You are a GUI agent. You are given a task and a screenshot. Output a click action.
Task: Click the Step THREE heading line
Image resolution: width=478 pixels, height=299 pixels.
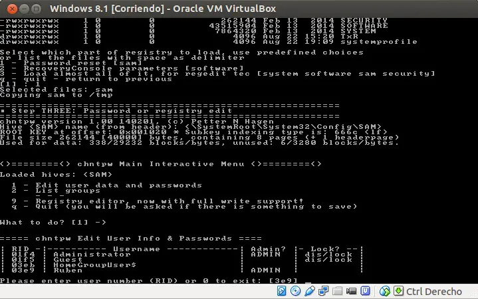(x=116, y=111)
